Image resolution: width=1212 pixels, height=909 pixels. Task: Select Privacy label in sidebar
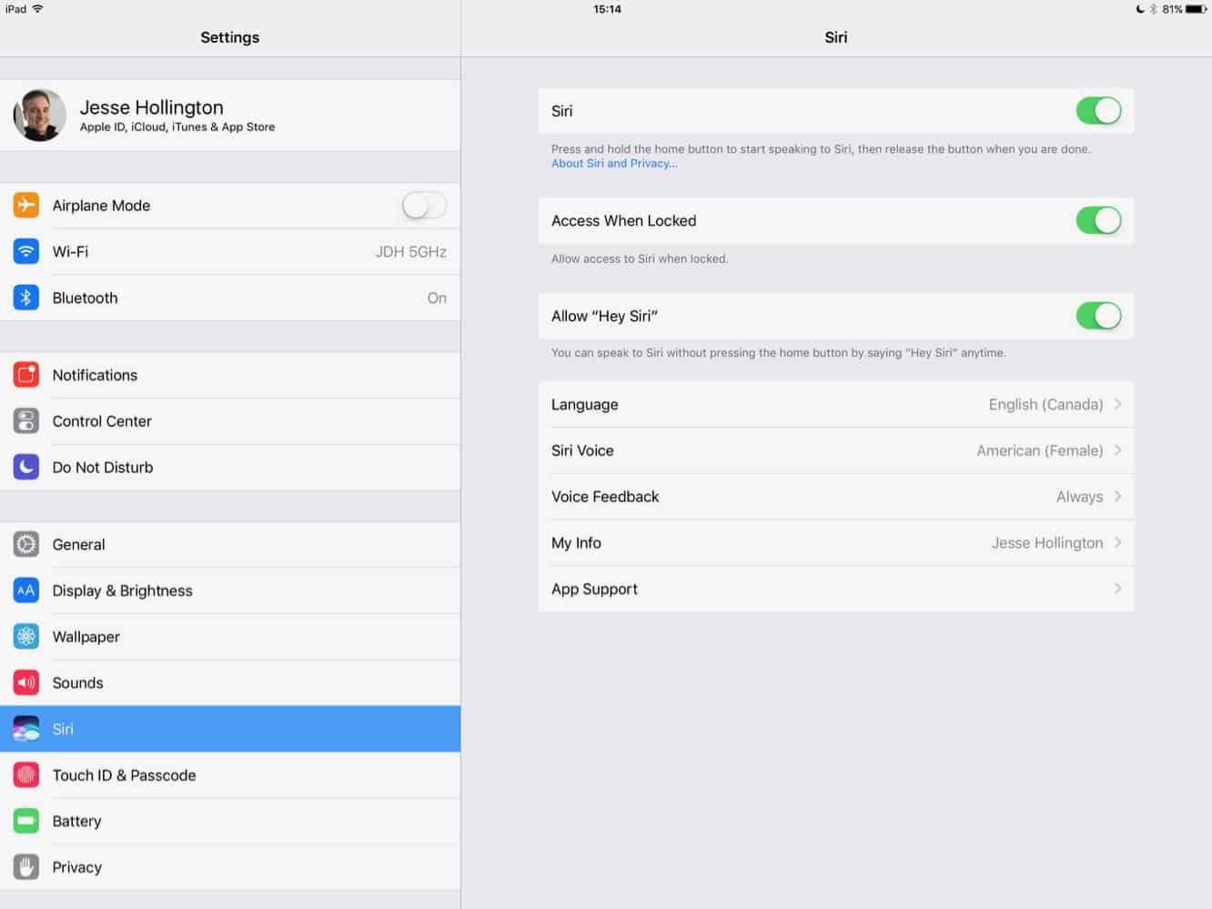pos(76,867)
